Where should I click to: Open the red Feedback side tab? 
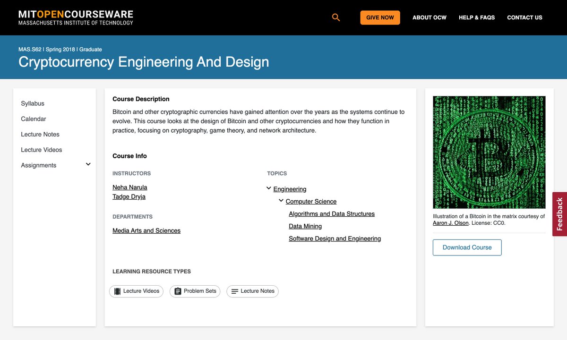coord(559,214)
